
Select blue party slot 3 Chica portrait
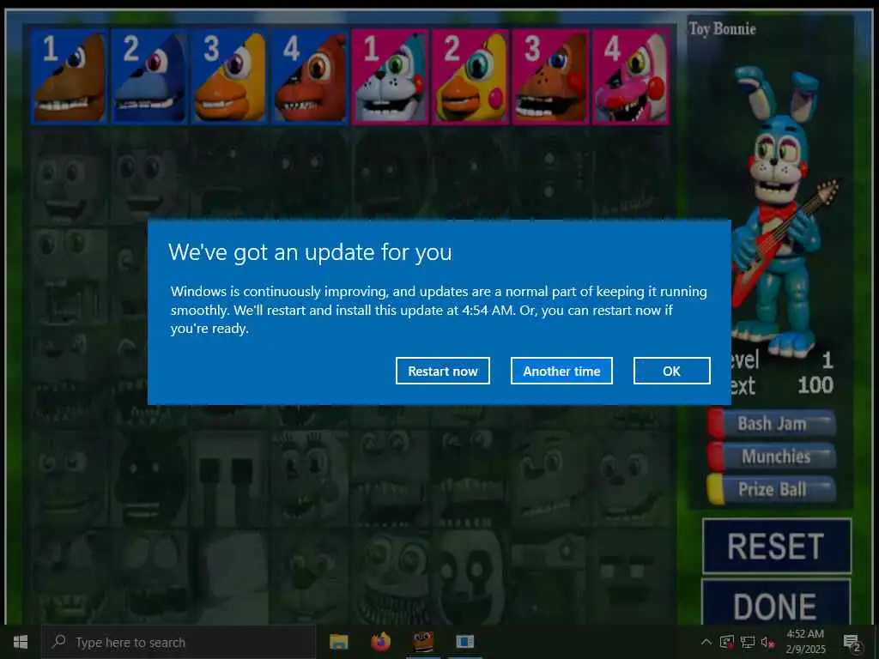coord(229,76)
